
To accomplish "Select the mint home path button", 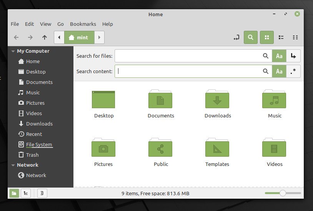I will coord(79,37).
